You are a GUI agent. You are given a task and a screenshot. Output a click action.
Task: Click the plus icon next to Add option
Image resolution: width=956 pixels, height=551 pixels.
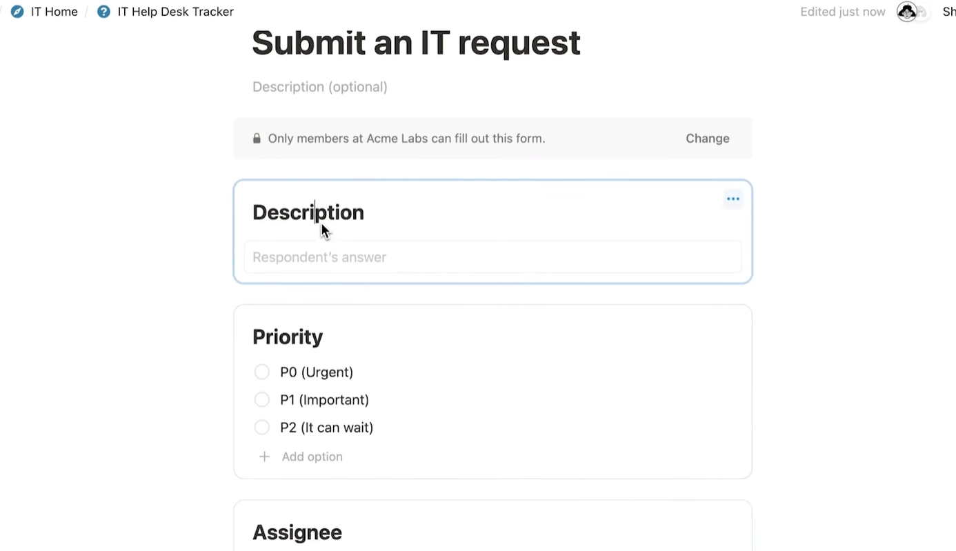point(264,457)
